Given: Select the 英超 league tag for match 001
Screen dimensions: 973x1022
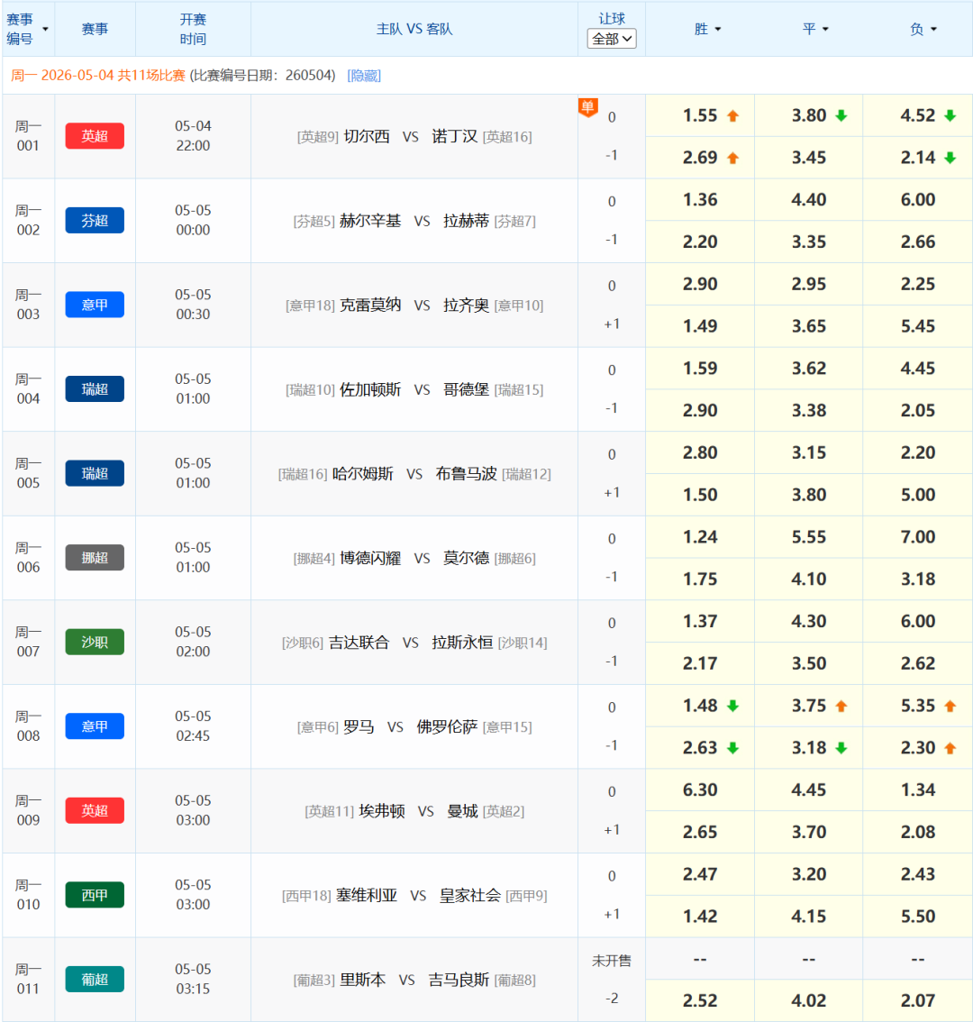Looking at the screenshot, I should pos(95,136).
